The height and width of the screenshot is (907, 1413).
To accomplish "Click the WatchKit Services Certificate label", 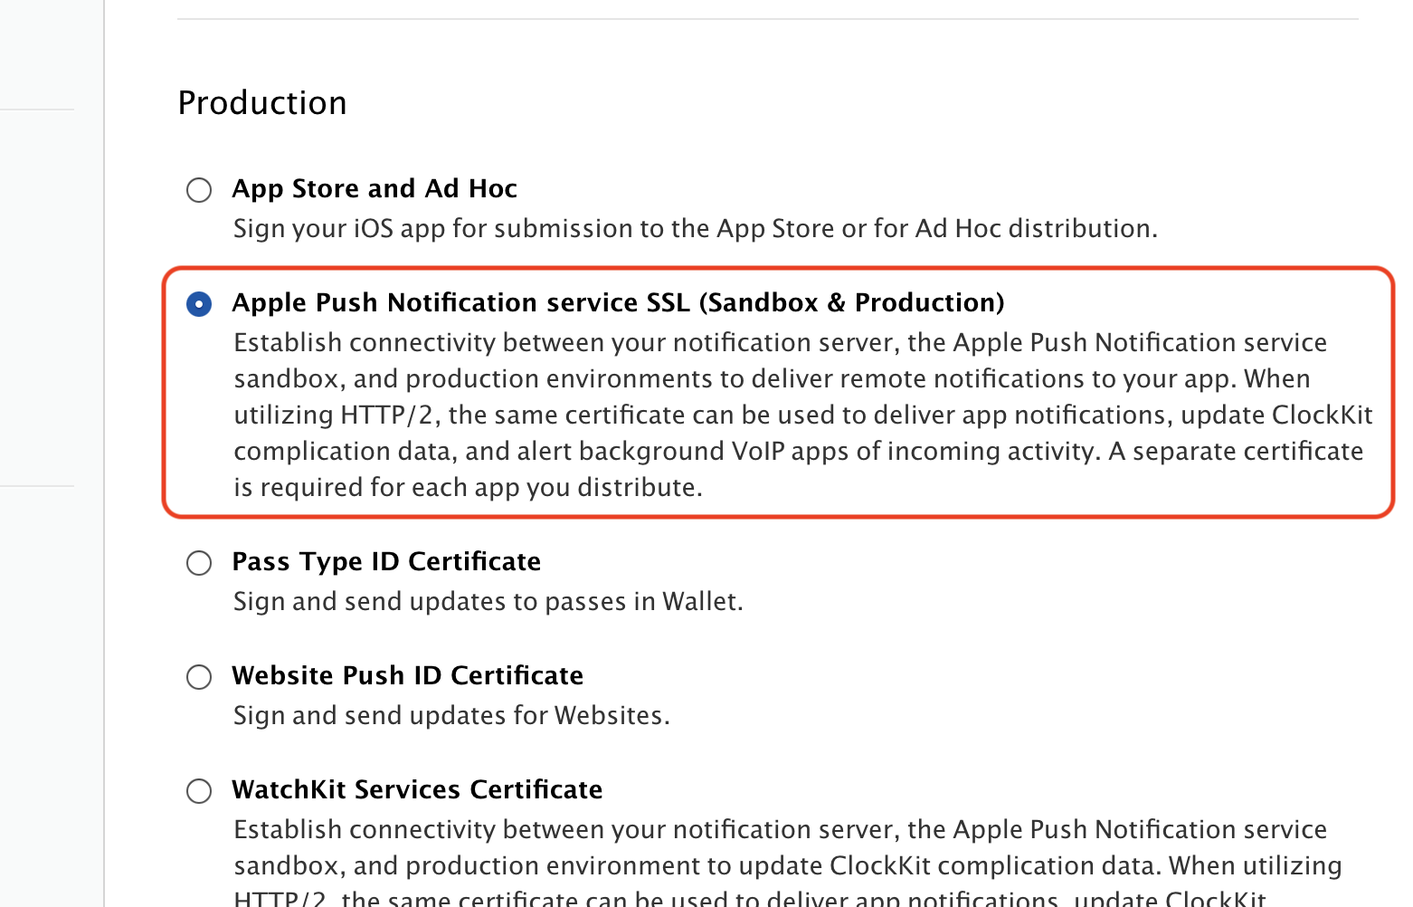I will click(x=417, y=789).
